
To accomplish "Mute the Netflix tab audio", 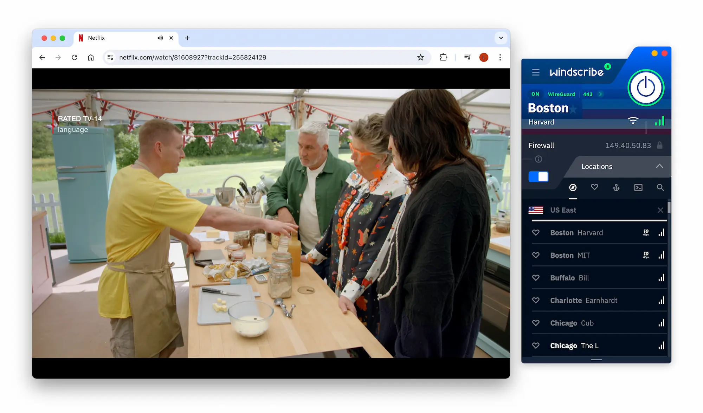I will [x=160, y=38].
